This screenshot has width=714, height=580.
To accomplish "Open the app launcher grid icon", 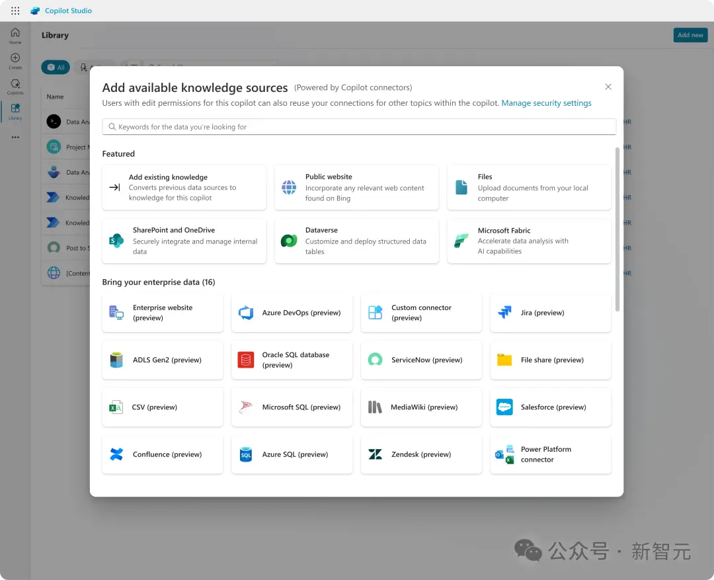I will click(x=15, y=11).
